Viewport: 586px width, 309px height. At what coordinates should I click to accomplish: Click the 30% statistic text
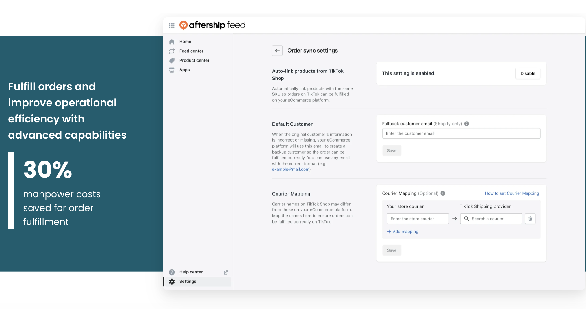click(48, 170)
